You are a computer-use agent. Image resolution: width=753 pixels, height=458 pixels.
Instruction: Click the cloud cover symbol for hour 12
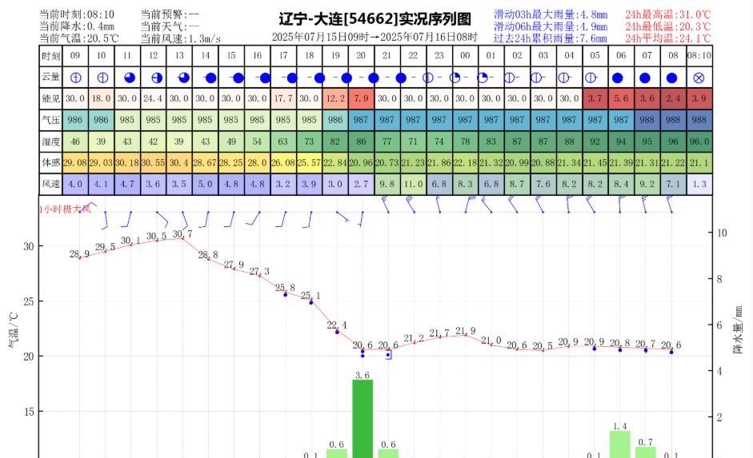tap(157, 78)
